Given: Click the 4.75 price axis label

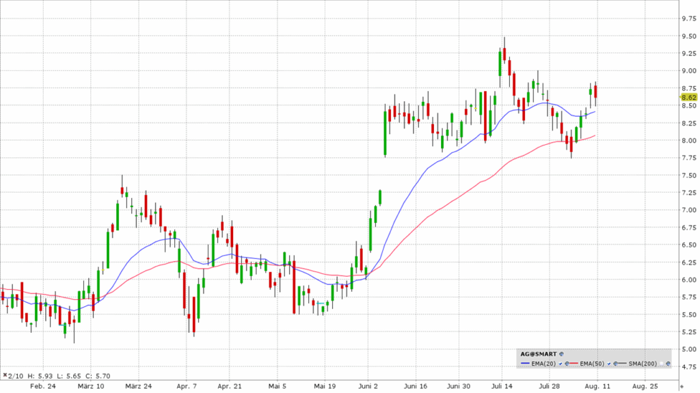Looking at the screenshot, I should tap(689, 366).
